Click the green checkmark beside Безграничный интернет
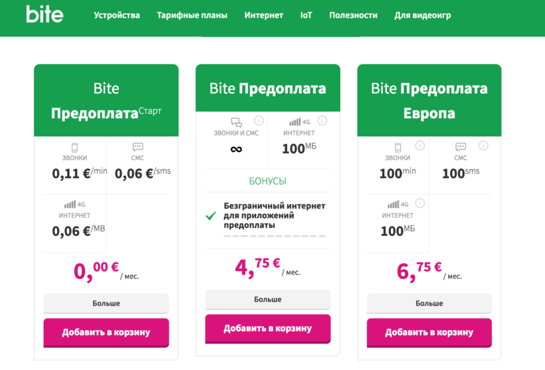 coord(211,216)
